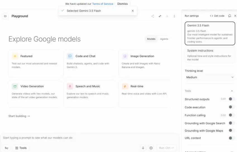Screen dimensions: 237x152
Task: Open the Code and Chat card
Action: pyautogui.click(x=90, y=64)
